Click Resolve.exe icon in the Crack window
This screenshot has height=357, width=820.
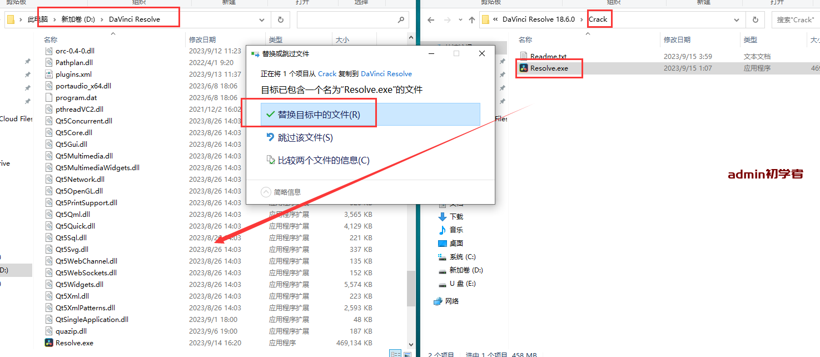pyautogui.click(x=524, y=68)
